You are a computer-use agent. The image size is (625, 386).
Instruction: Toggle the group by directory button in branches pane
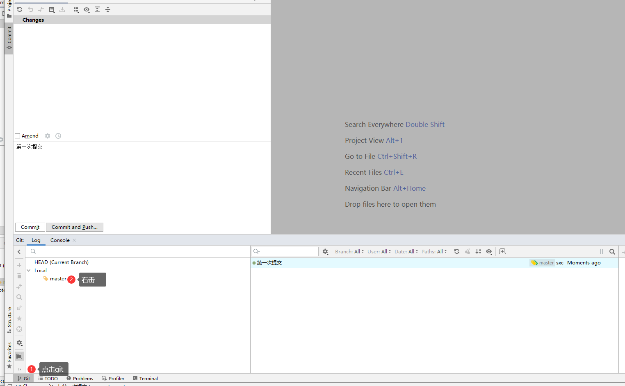pyautogui.click(x=19, y=356)
